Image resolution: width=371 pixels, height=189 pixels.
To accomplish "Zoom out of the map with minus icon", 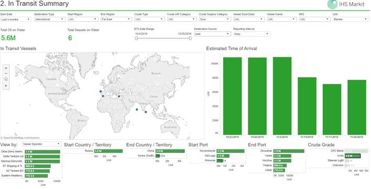I will click(6, 74).
